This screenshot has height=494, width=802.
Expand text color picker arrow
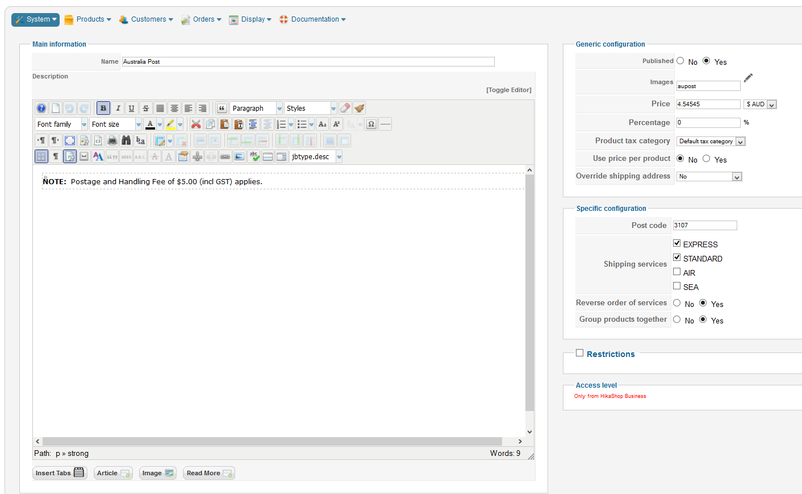click(x=160, y=124)
